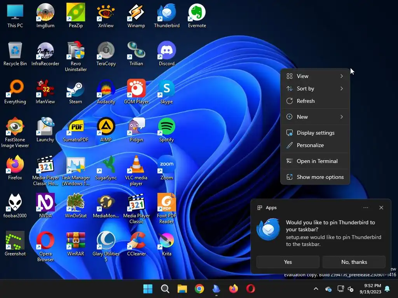Click the XnView desktop shortcut
Screen dimensions: 398x298
[x=106, y=16]
